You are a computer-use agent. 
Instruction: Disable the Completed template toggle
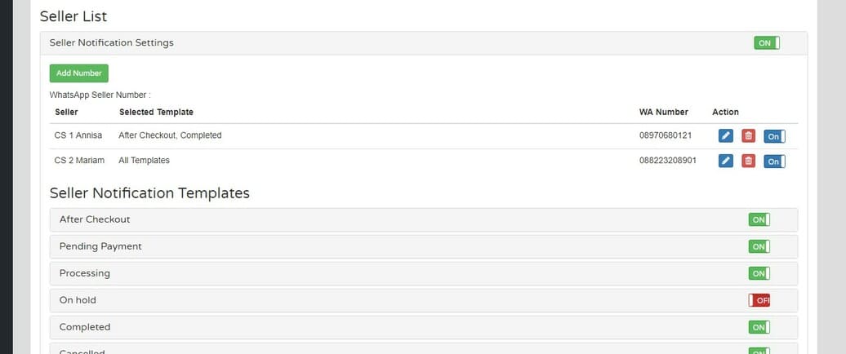click(759, 327)
